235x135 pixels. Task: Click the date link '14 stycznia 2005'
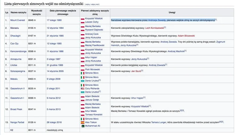pyautogui.click(x=55, y=71)
